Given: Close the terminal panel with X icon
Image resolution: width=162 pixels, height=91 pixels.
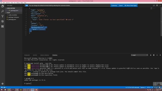Looking at the screenshot, I should pyautogui.click(x=160, y=55).
